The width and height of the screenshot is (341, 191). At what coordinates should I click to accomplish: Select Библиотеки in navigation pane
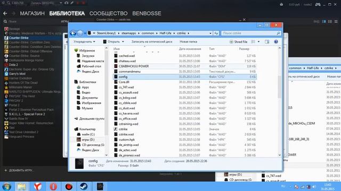(x=85, y=82)
